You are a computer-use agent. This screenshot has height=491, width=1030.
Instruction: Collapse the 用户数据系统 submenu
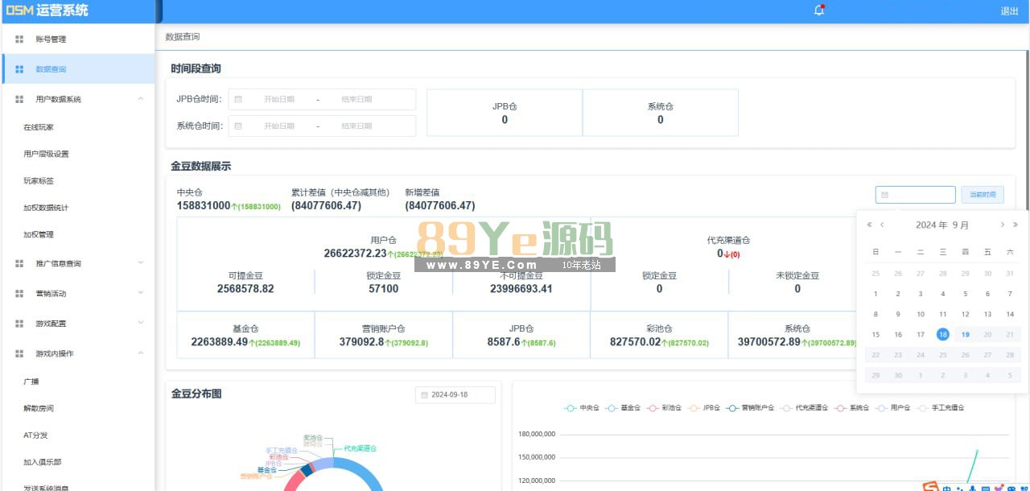[x=141, y=99]
